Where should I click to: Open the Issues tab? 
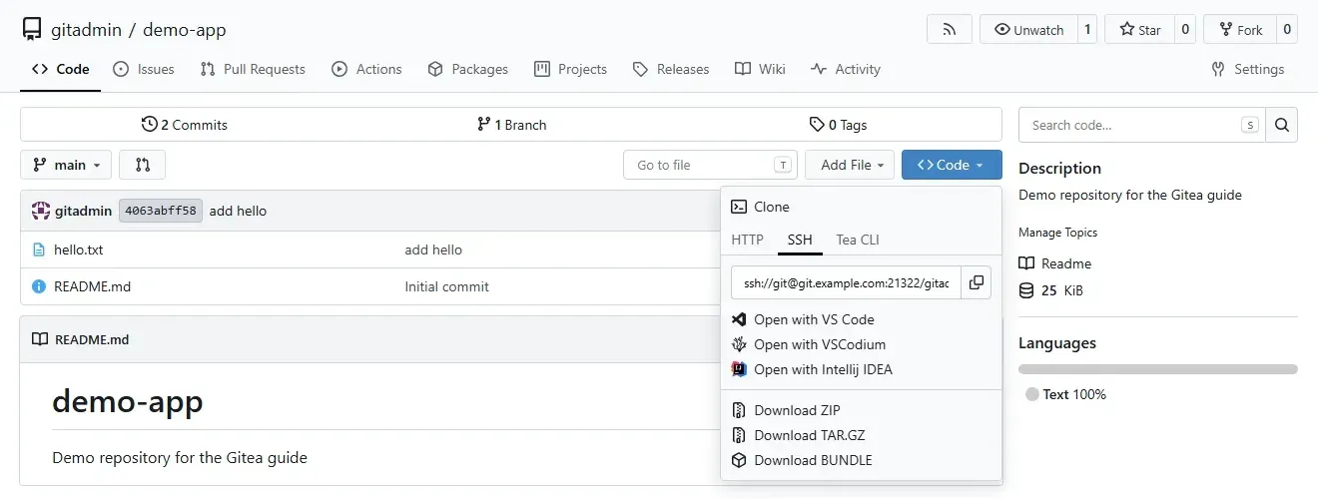coord(144,69)
